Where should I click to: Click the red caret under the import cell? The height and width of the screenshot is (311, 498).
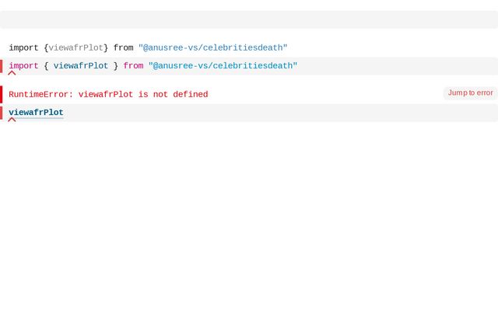[x=12, y=73]
